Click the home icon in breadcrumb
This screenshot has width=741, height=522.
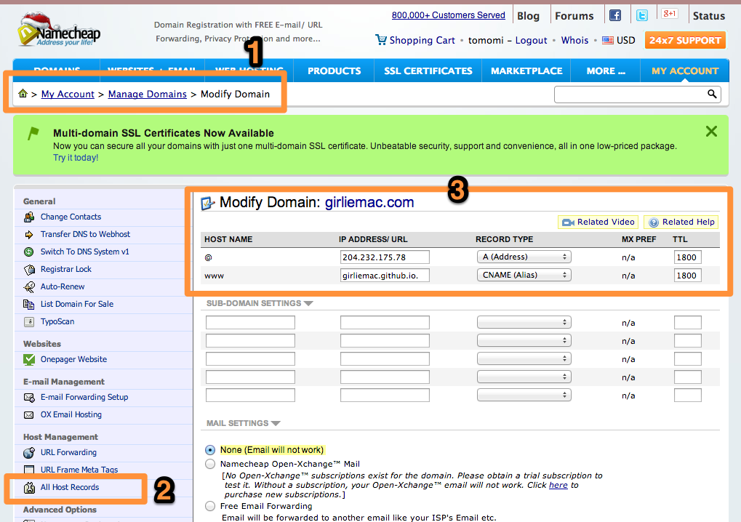coord(23,94)
